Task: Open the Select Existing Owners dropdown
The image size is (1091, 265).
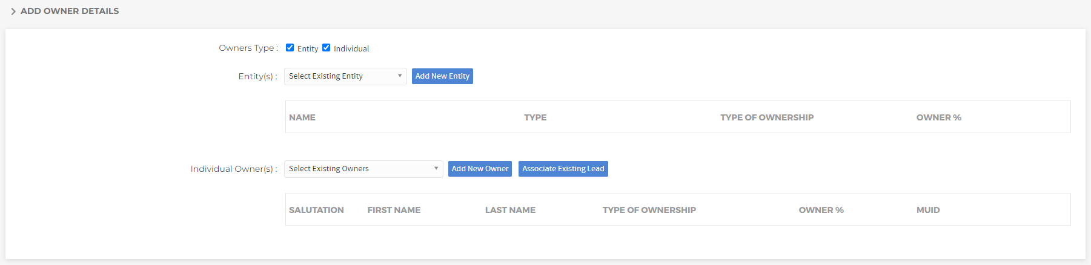Action: pos(363,169)
